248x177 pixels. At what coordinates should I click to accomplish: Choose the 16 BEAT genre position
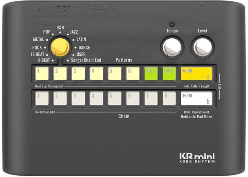(x=37, y=55)
